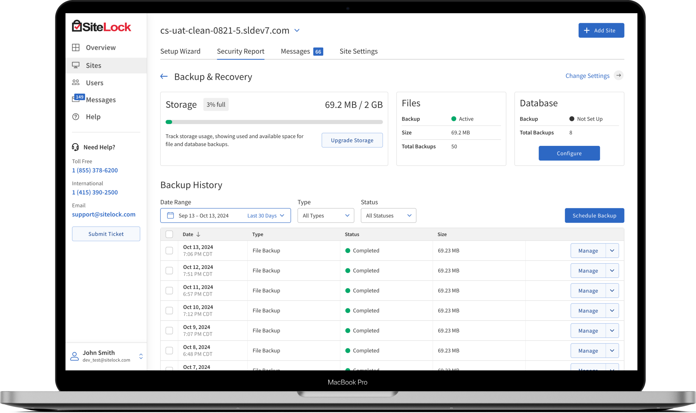The width and height of the screenshot is (696, 413).
Task: Click the back arrow beside Backup & Recovery
Action: pyautogui.click(x=164, y=77)
